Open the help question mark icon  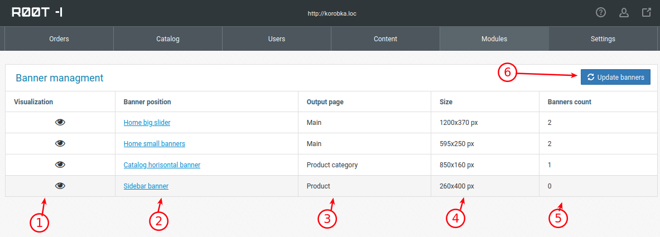(601, 13)
